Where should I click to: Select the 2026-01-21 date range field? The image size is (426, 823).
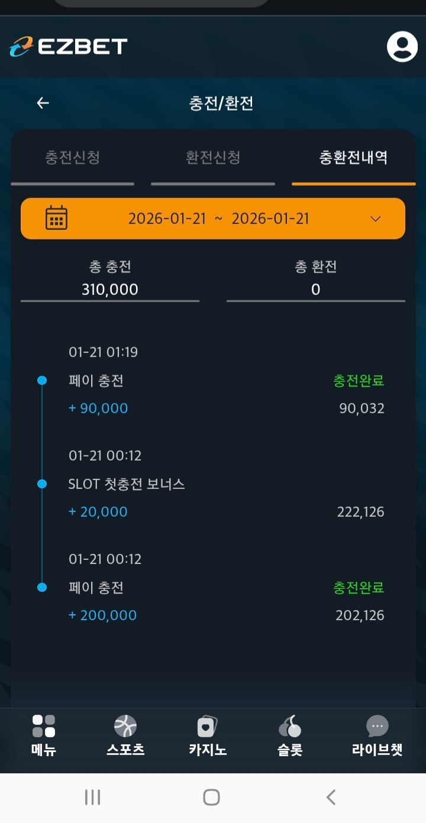pyautogui.click(x=218, y=219)
